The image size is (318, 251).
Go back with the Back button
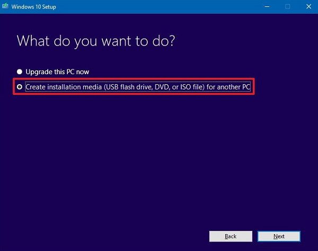click(x=231, y=236)
